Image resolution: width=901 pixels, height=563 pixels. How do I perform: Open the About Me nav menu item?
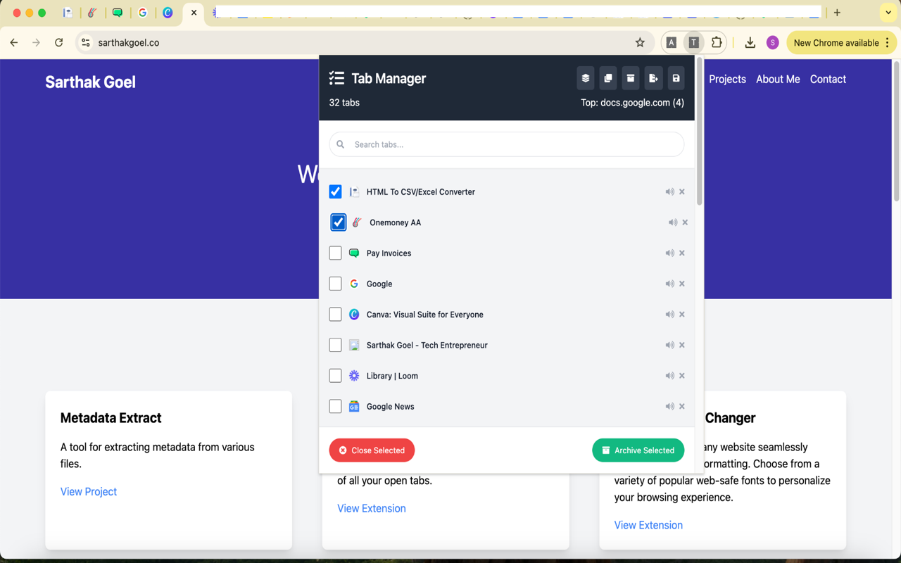point(778,80)
